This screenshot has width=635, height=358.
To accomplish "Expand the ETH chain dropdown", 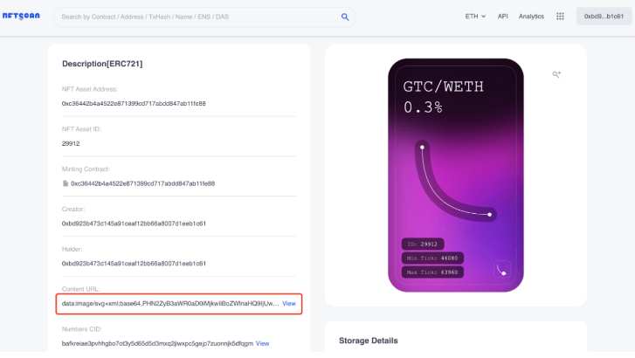I will click(475, 17).
